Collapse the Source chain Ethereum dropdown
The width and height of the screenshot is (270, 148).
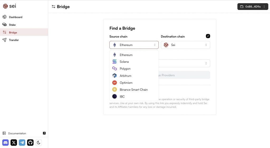coord(134,45)
